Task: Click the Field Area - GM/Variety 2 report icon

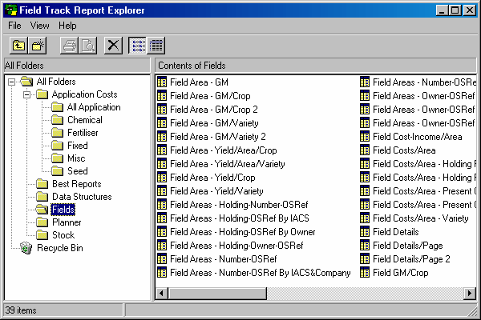Action: (162, 136)
